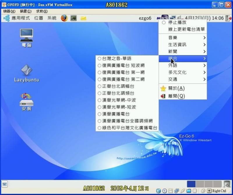The height and width of the screenshot is (195, 233).
Task: Select station 漢聲光華網-短波
Action: [127, 107]
